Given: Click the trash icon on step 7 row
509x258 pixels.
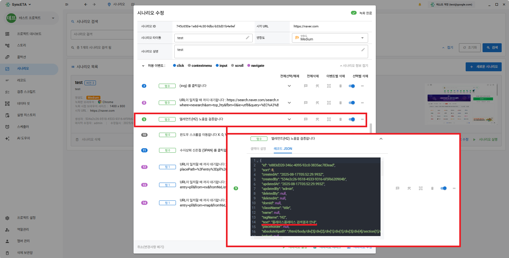Looking at the screenshot, I should tap(340, 86).
